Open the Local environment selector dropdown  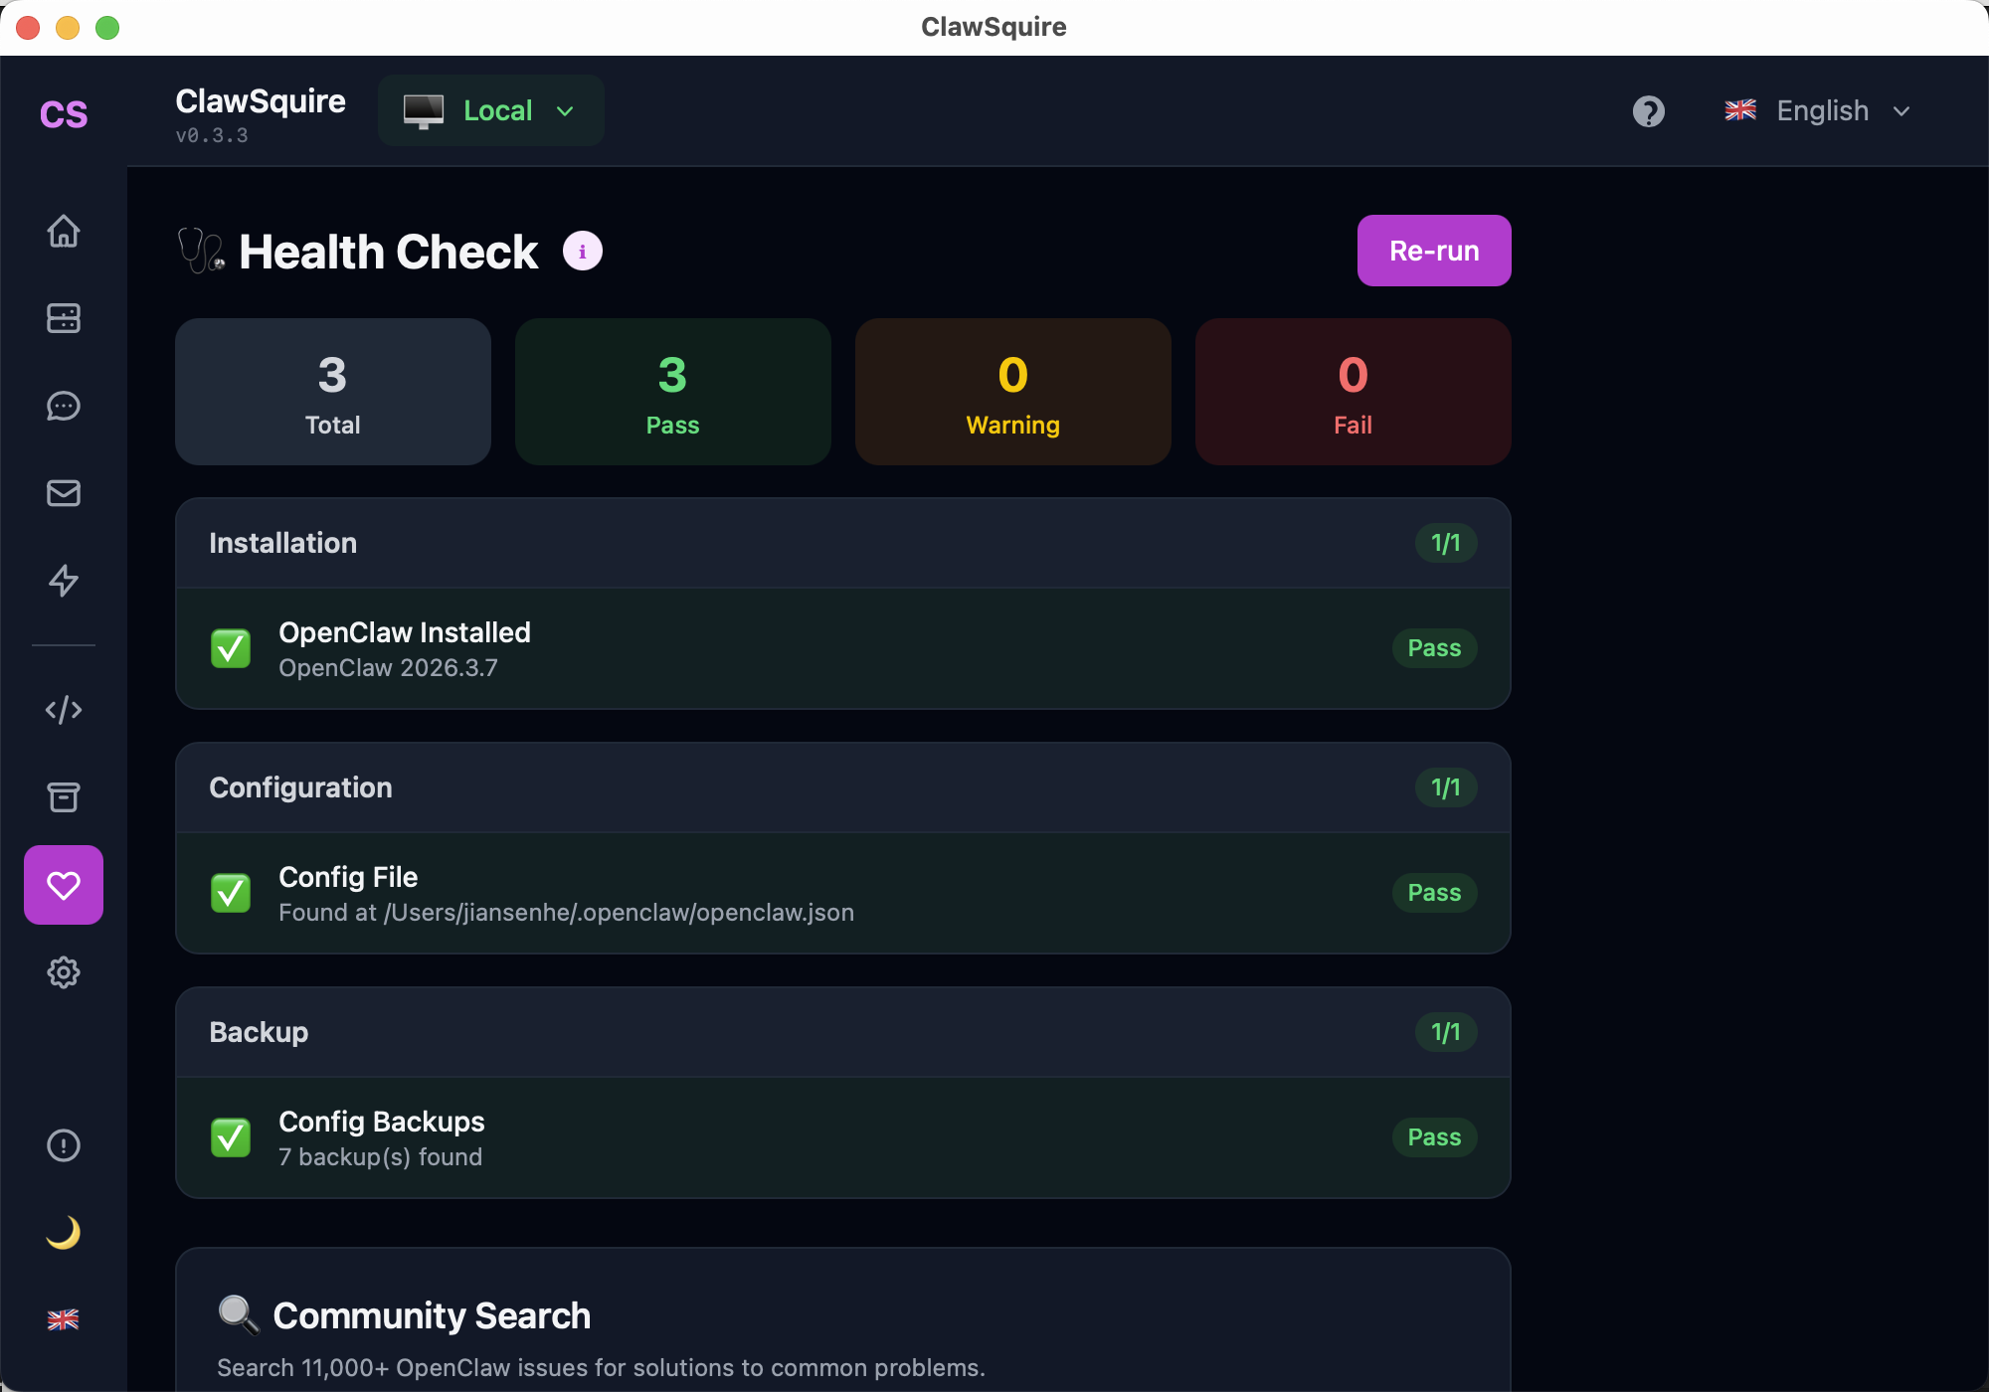pyautogui.click(x=490, y=110)
